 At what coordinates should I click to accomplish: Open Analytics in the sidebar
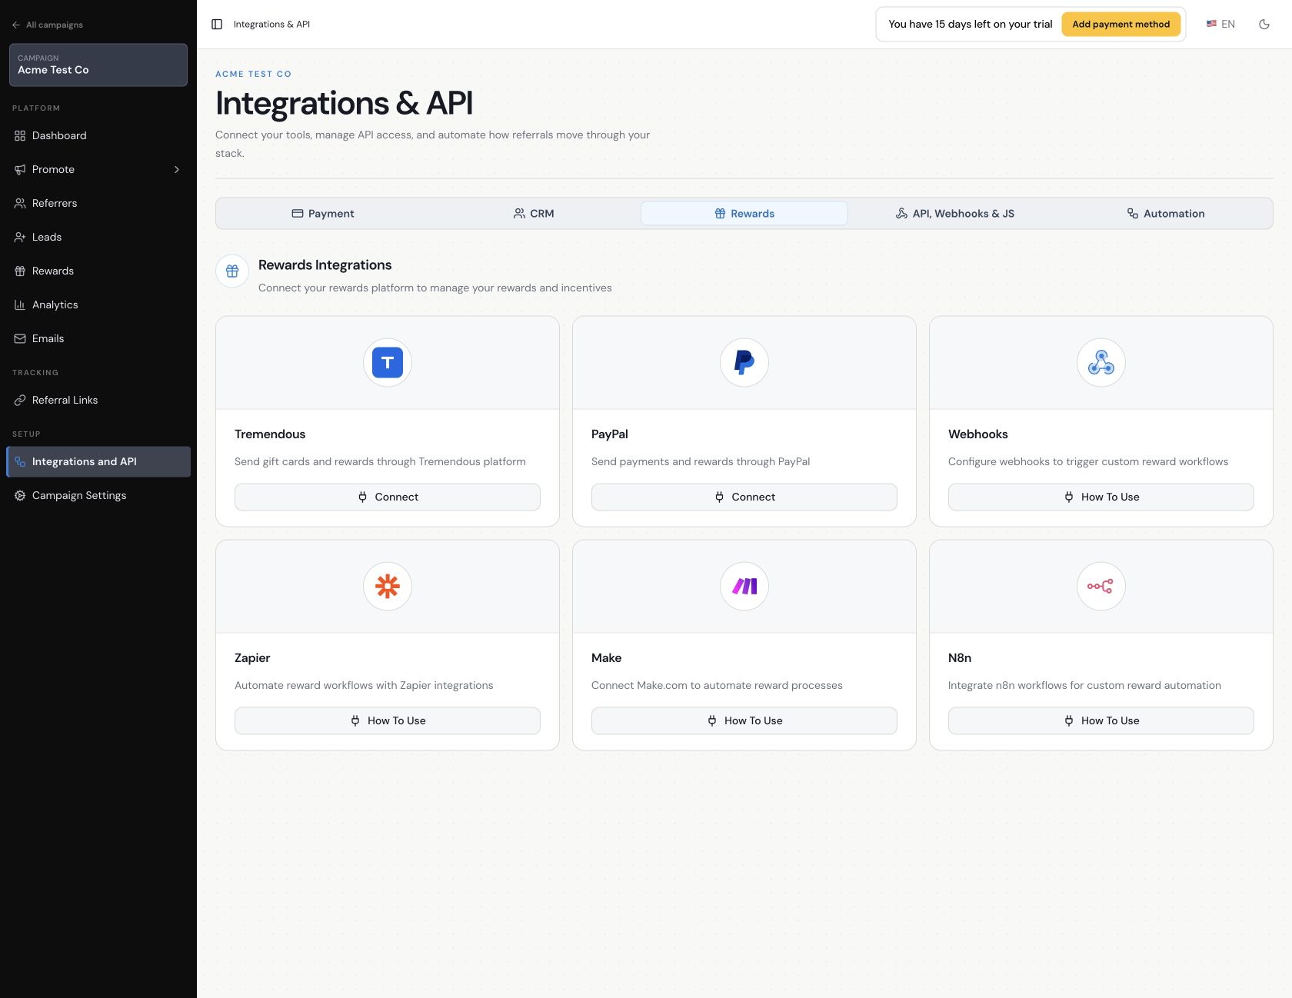pyautogui.click(x=98, y=304)
